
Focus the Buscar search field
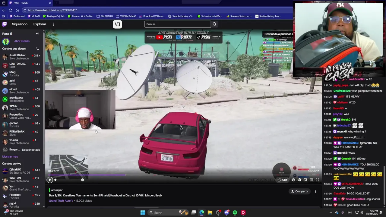[x=177, y=24]
